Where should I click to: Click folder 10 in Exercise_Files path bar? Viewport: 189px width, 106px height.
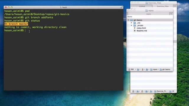tap(172, 91)
